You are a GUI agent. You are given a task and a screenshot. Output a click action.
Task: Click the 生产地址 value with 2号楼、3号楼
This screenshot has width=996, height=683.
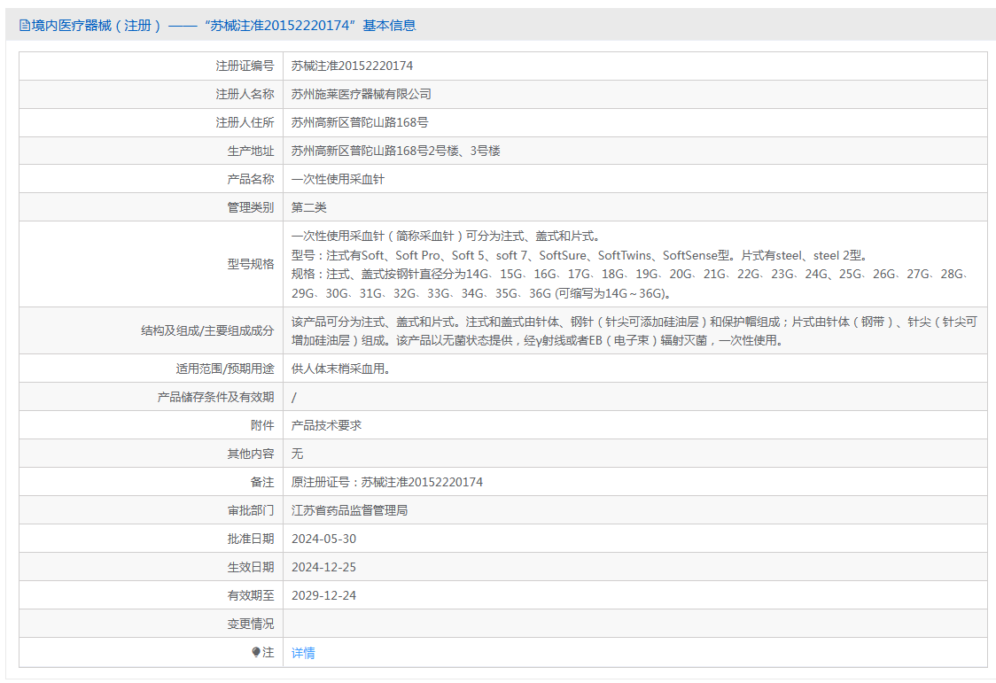(396, 151)
